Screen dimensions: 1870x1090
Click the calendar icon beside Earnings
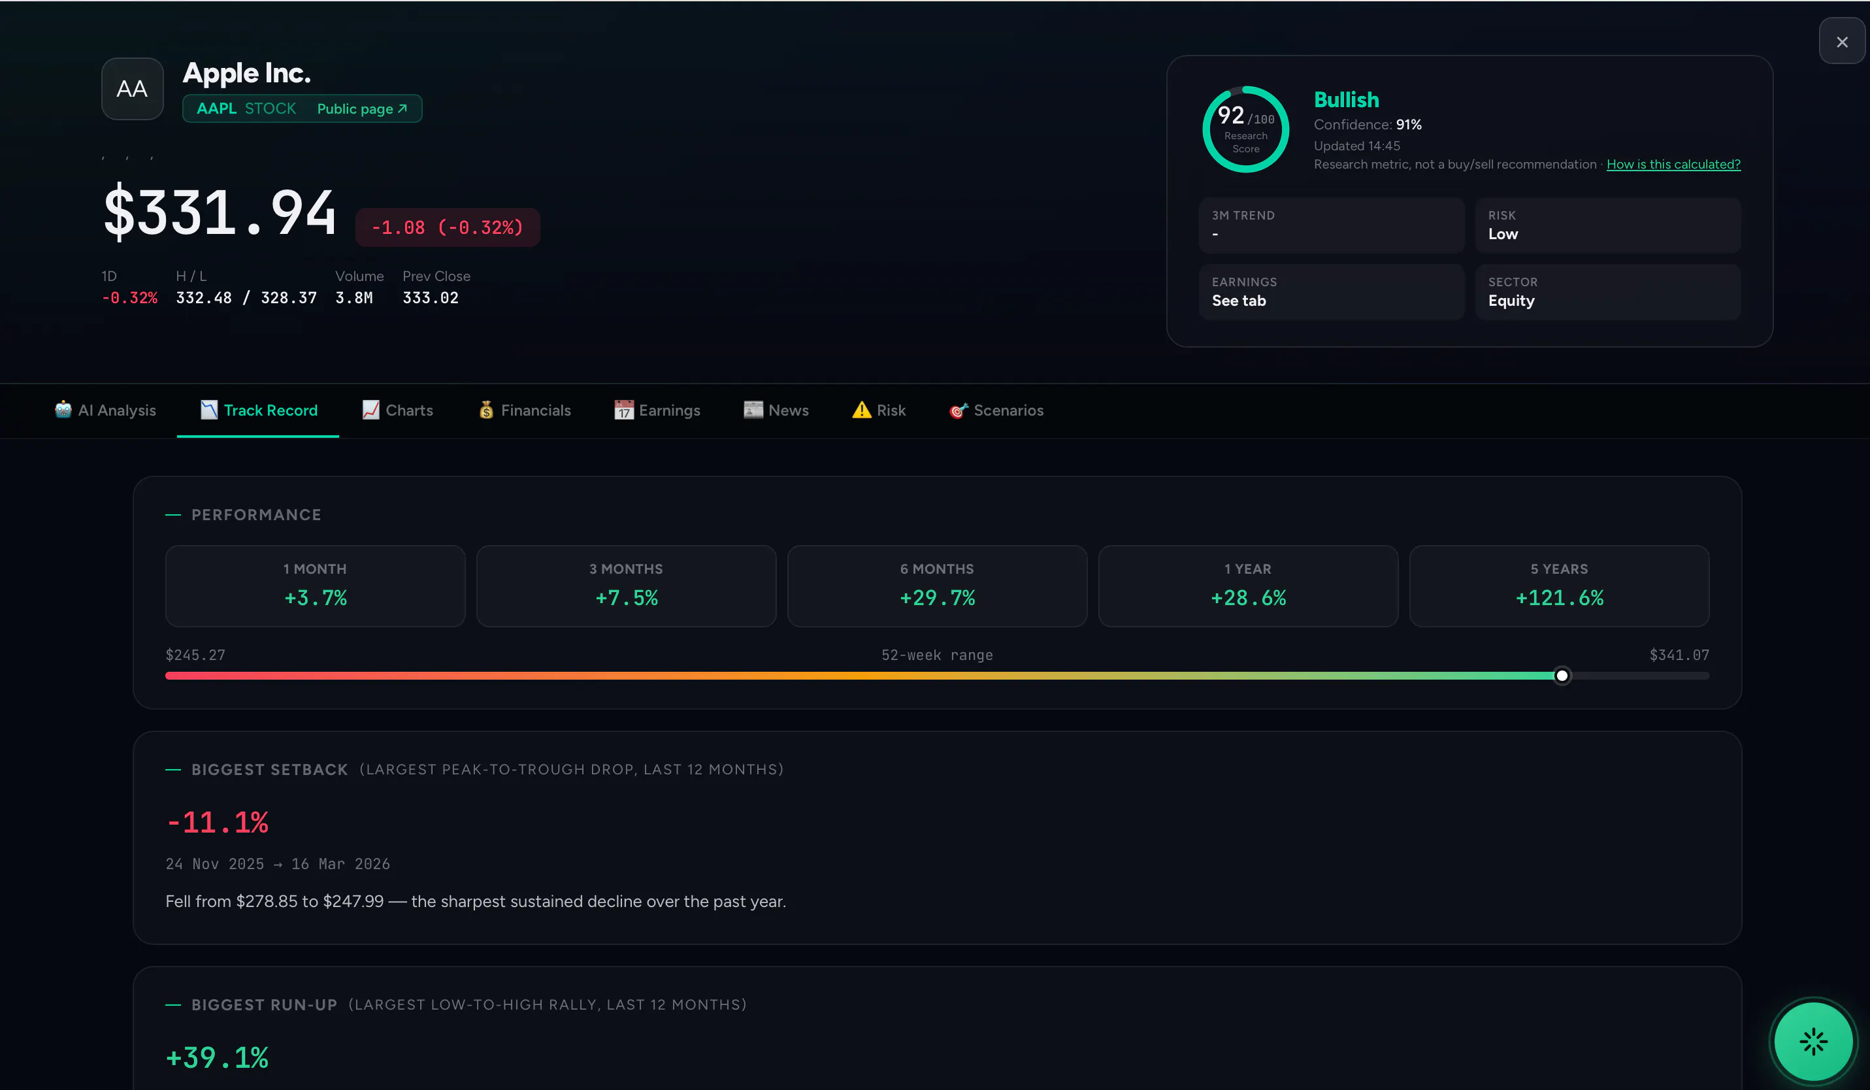click(624, 410)
